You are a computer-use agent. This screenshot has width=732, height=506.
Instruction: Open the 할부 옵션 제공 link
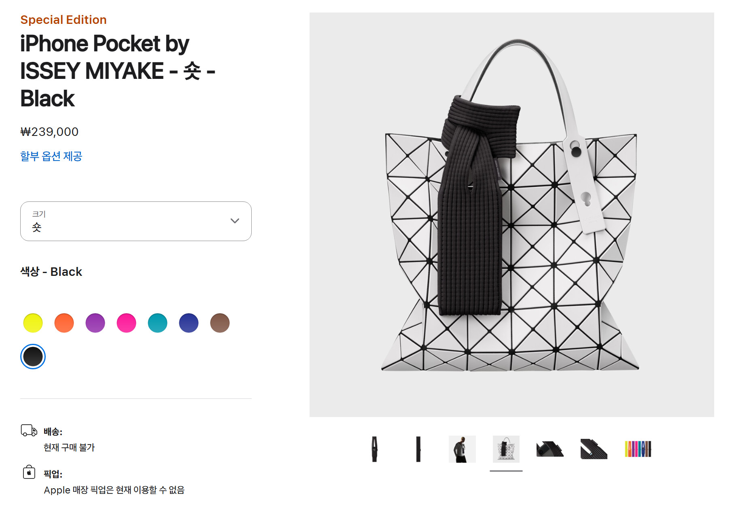coord(51,156)
